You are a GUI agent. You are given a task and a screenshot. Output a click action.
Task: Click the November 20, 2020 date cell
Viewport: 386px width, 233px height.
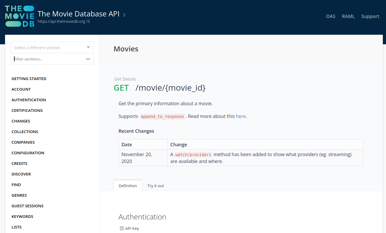coord(143,158)
